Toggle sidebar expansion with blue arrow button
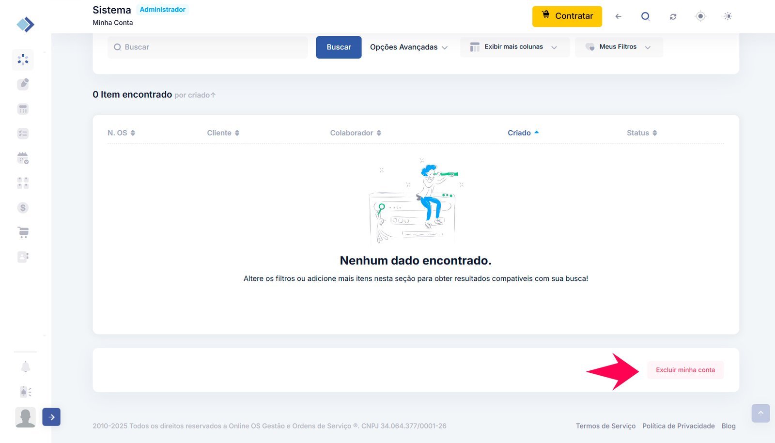775x443 pixels. (x=51, y=417)
